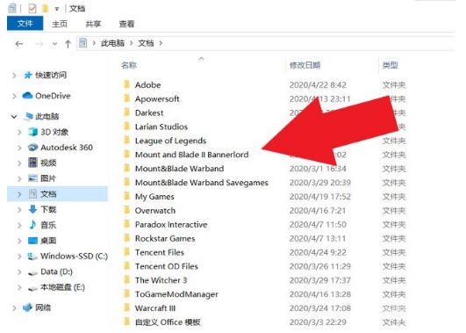The width and height of the screenshot is (466, 333).
Task: Click properties checkmark icon in title bar
Action: coord(32,8)
